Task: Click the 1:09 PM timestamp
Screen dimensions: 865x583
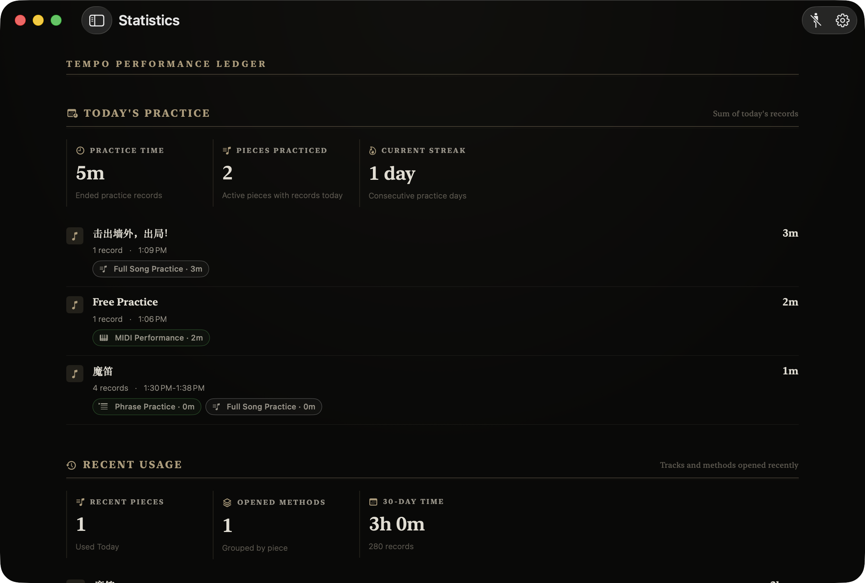Action: point(152,250)
